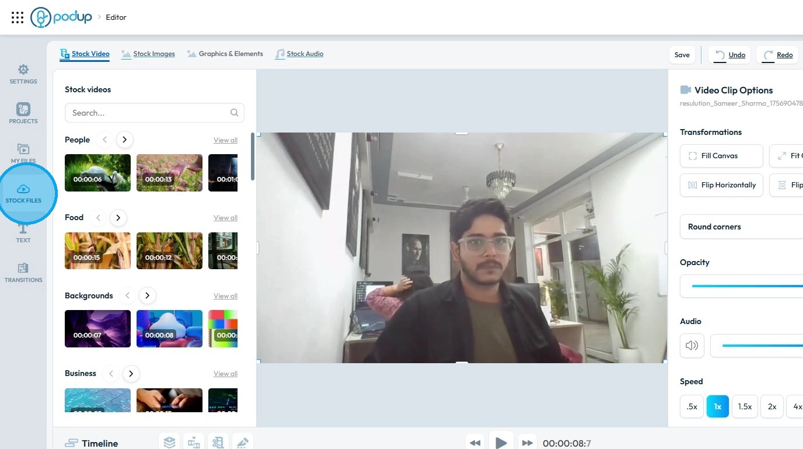
Task: Set speed to 4x
Action: point(796,406)
